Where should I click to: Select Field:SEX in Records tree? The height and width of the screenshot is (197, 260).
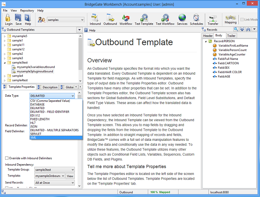(x=224, y=68)
